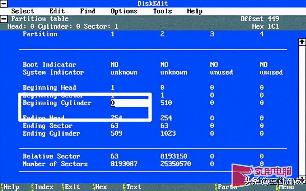The height and width of the screenshot is (191, 306).
Task: Select partition 1 System Indicator 'unknown' value
Action: tap(124, 73)
